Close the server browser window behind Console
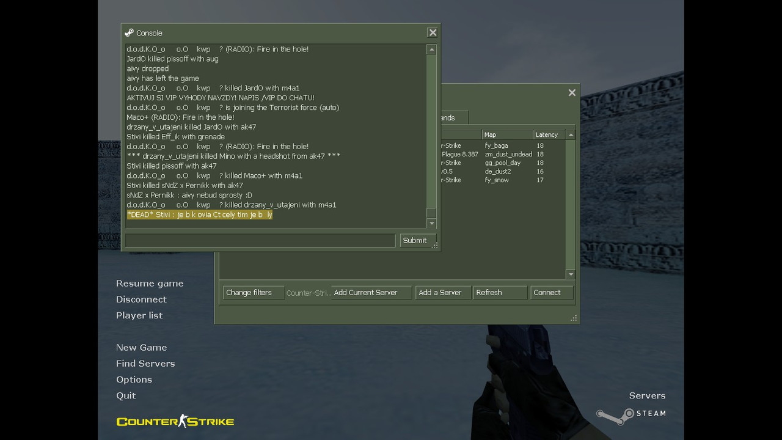The image size is (782, 440). coord(572,93)
